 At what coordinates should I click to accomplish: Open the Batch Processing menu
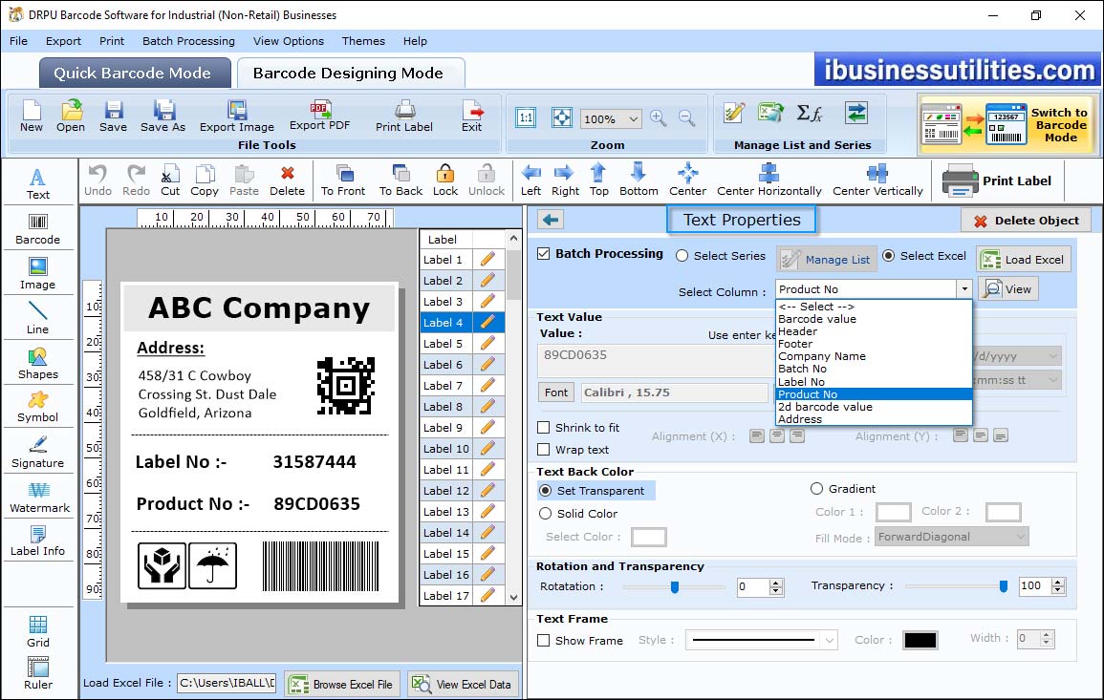(188, 41)
